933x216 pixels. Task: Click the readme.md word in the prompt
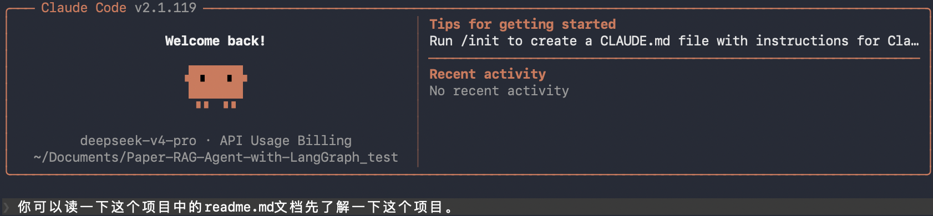click(239, 207)
